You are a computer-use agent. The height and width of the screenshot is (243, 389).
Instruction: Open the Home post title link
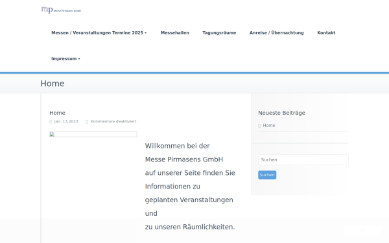(57, 113)
